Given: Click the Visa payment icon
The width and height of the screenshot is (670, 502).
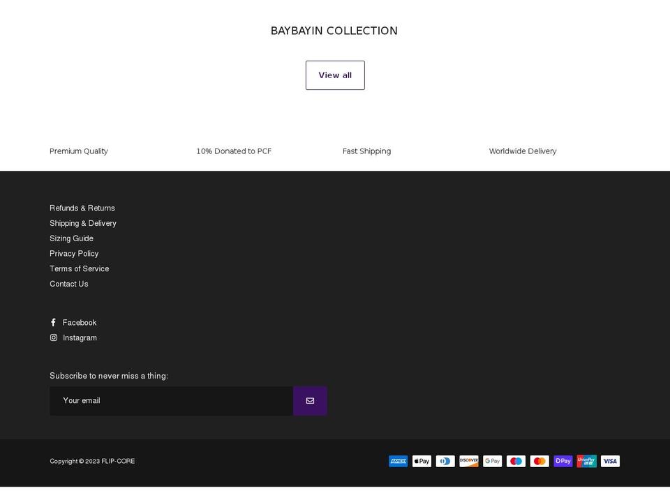Looking at the screenshot, I should tap(610, 461).
